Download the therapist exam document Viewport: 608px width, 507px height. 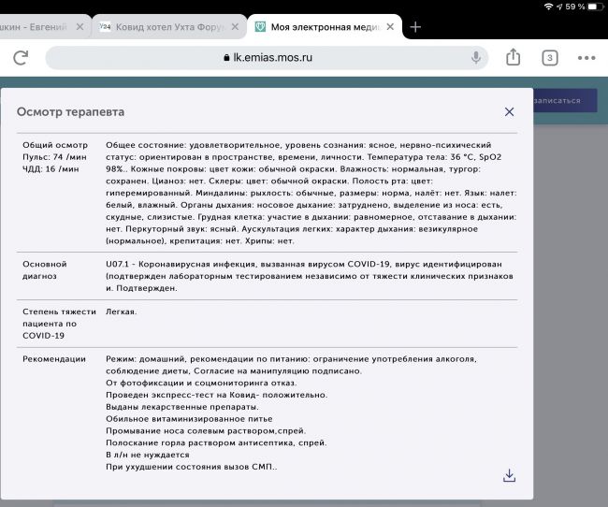coord(509,475)
